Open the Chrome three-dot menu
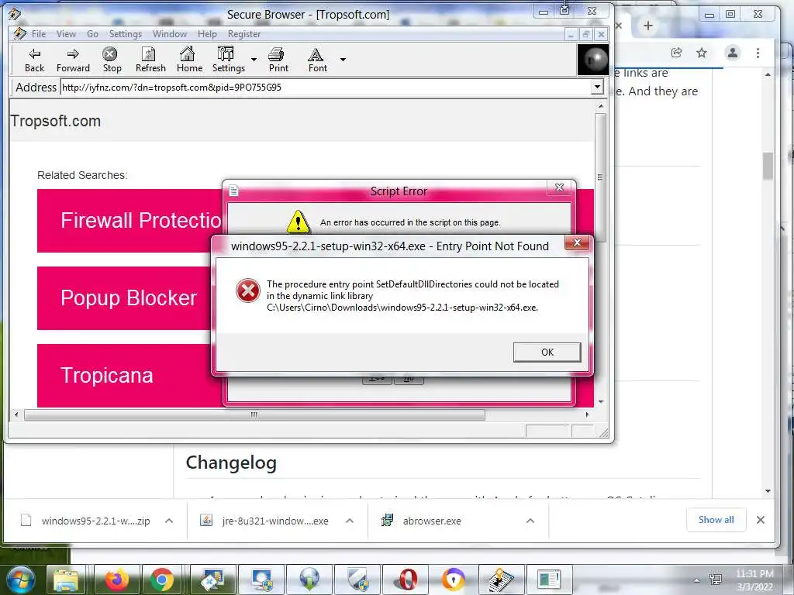 (758, 53)
